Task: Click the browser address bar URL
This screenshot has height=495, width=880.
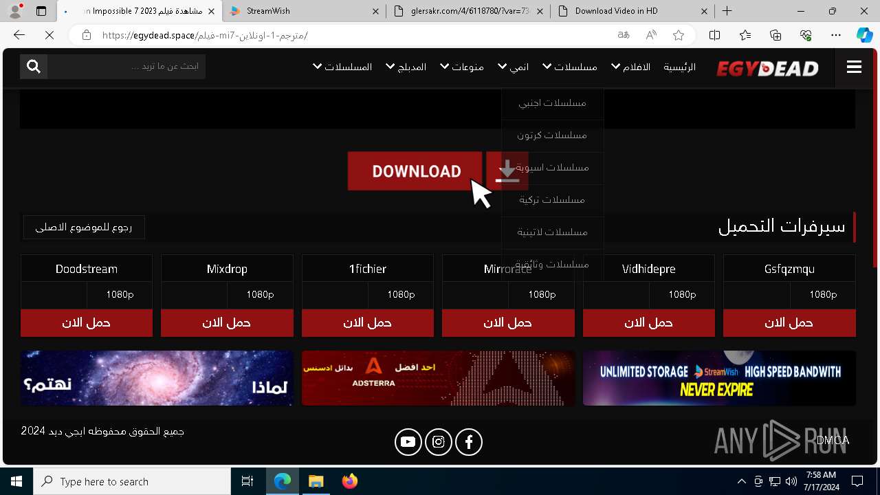Action: (x=205, y=35)
